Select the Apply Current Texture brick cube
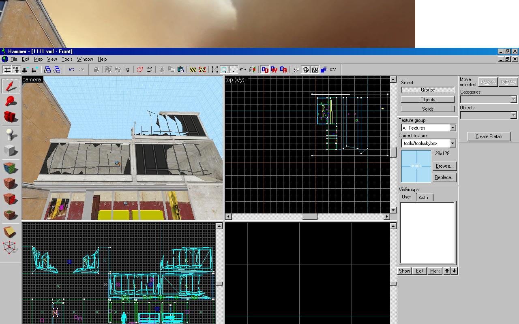Image resolution: width=519 pixels, height=324 pixels. (11, 183)
